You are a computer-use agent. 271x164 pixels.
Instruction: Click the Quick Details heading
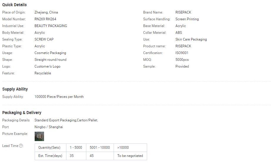(x=14, y=5)
